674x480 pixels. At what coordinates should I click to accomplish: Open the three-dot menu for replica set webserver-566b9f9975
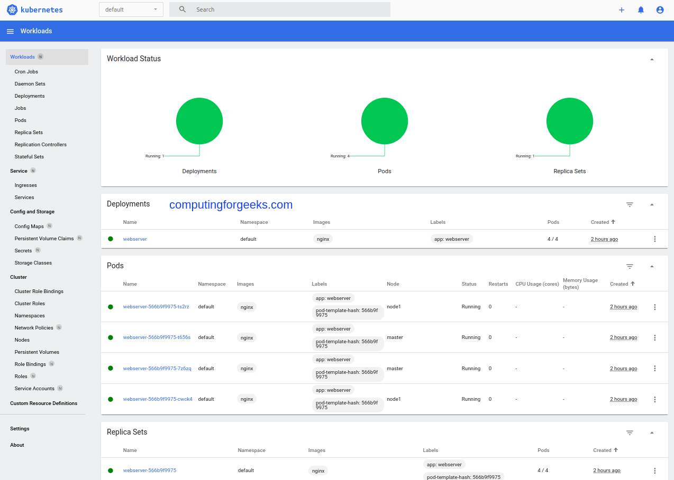click(654, 470)
